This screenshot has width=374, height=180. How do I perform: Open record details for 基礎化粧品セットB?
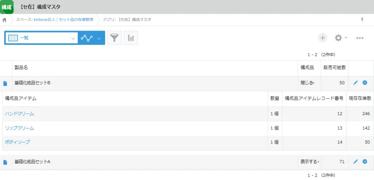(x=5, y=83)
